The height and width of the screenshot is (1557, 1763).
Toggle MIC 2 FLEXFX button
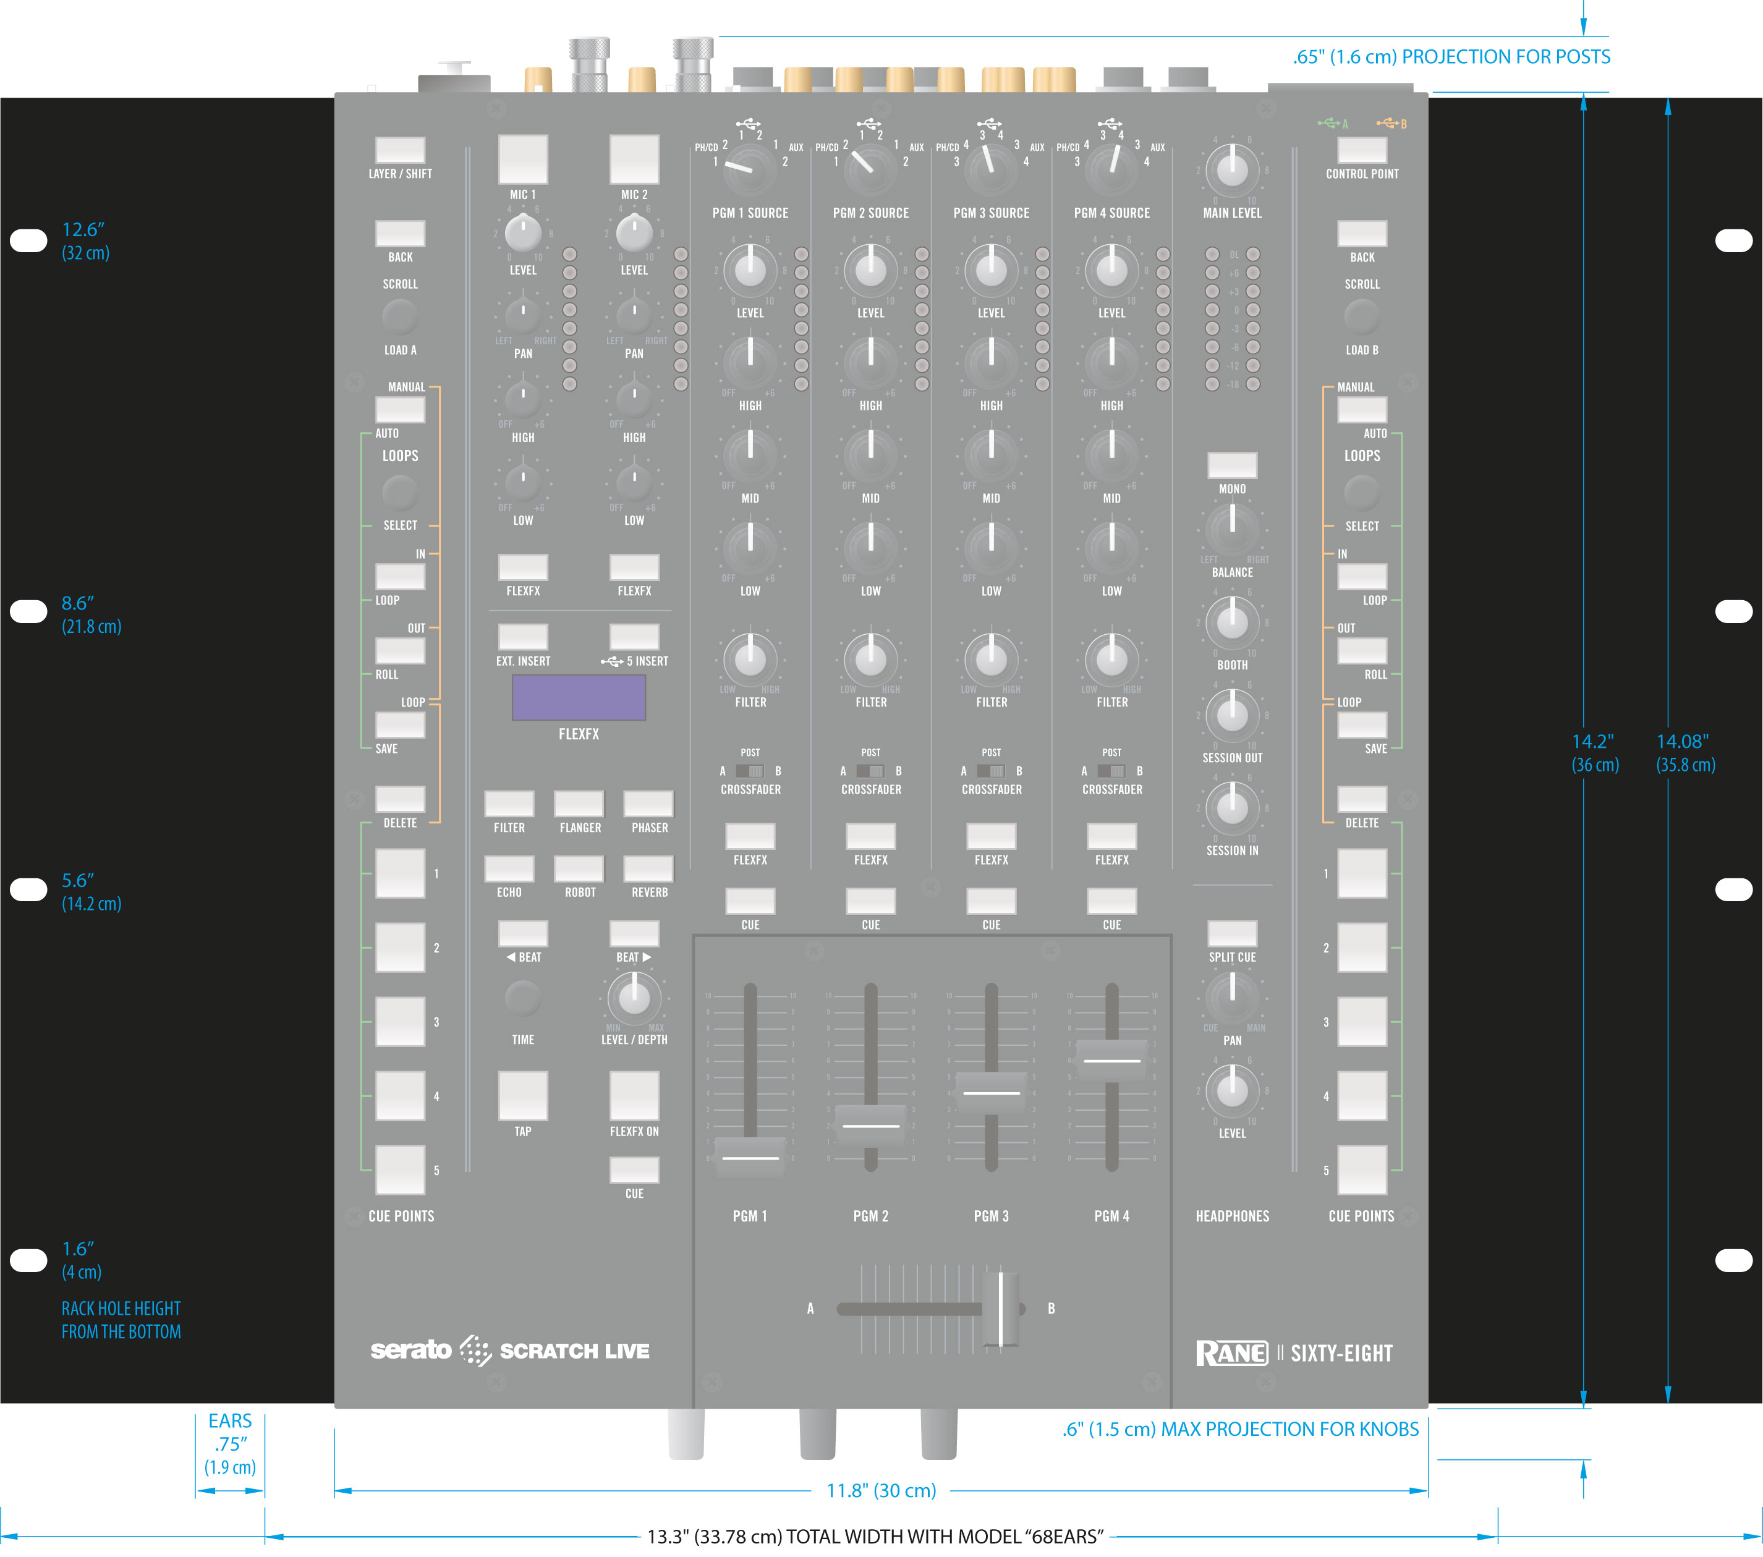634,567
